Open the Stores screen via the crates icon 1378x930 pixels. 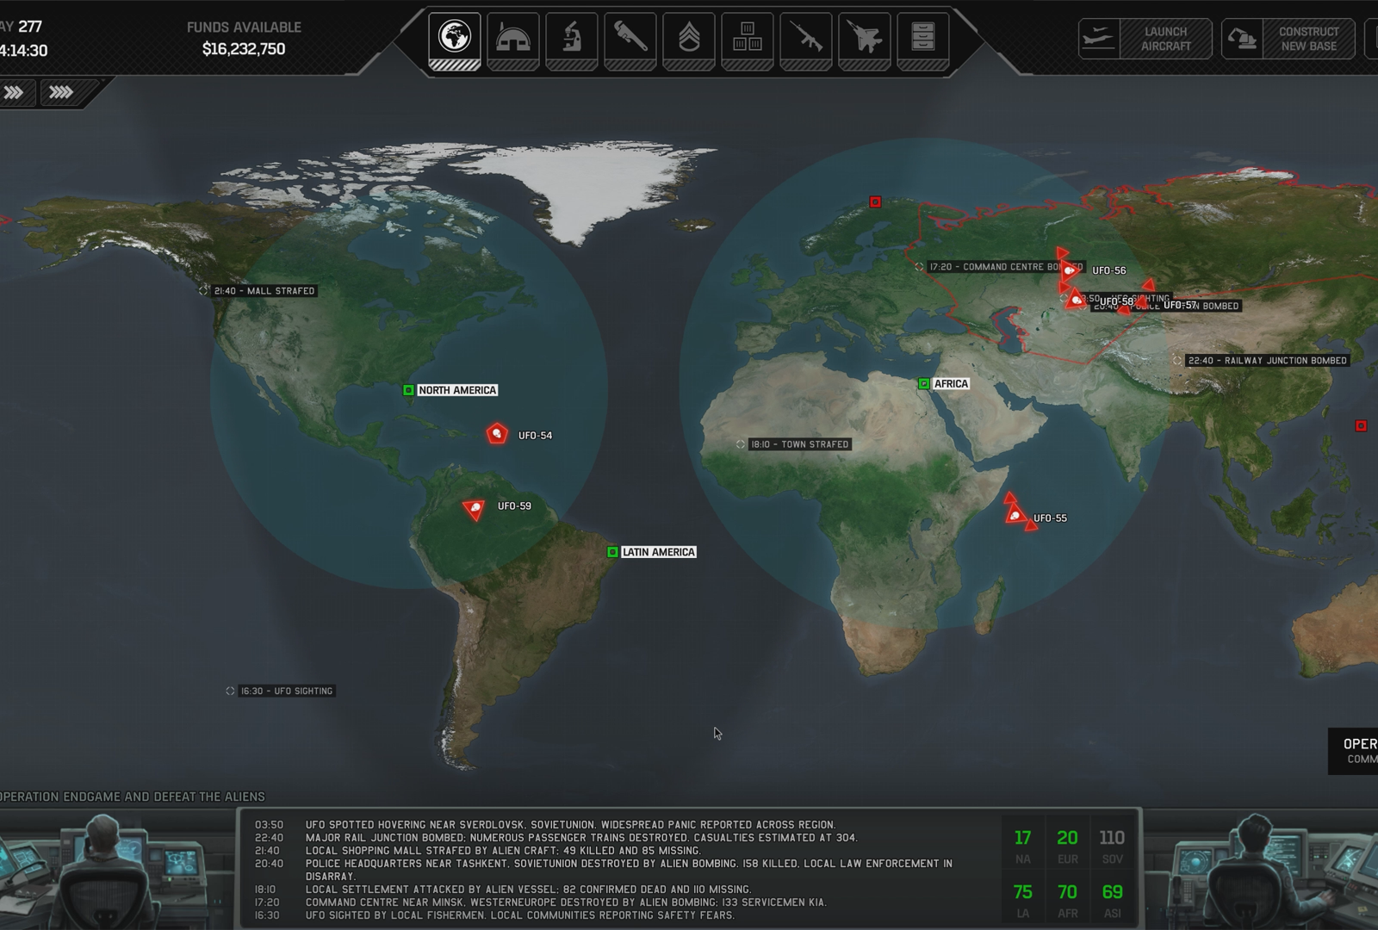tap(748, 38)
